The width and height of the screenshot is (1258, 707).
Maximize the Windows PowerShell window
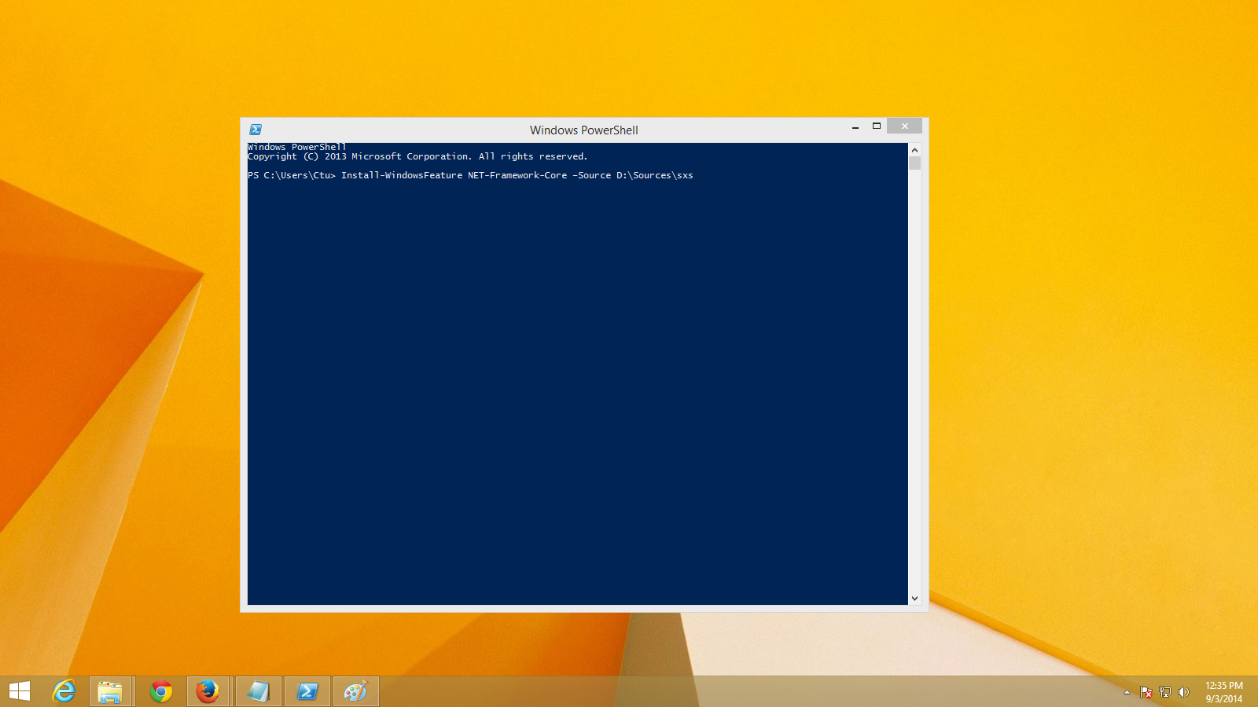point(877,126)
